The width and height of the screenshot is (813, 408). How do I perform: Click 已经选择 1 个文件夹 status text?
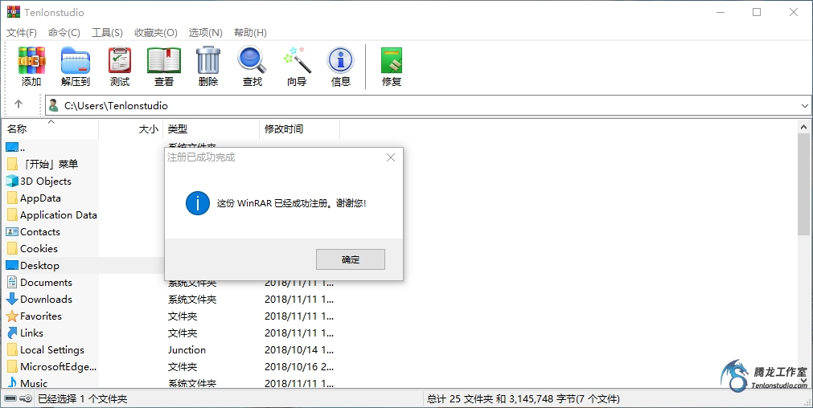pyautogui.click(x=83, y=398)
